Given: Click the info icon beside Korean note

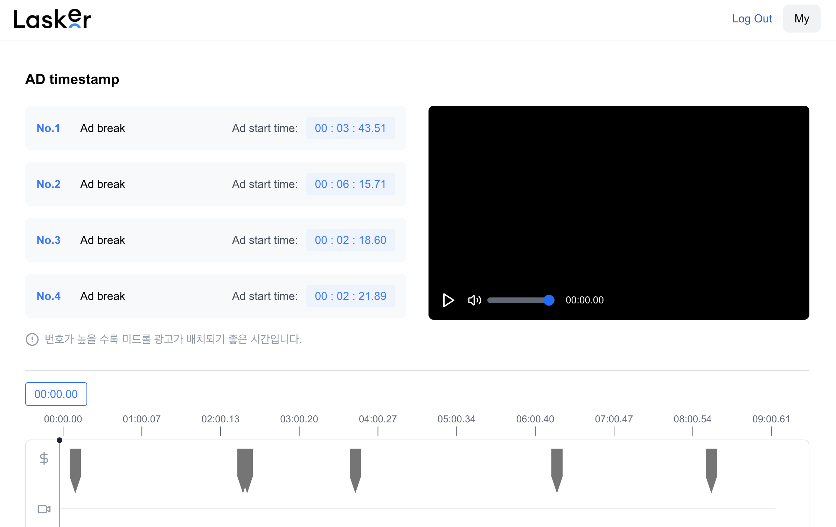Looking at the screenshot, I should pos(32,339).
